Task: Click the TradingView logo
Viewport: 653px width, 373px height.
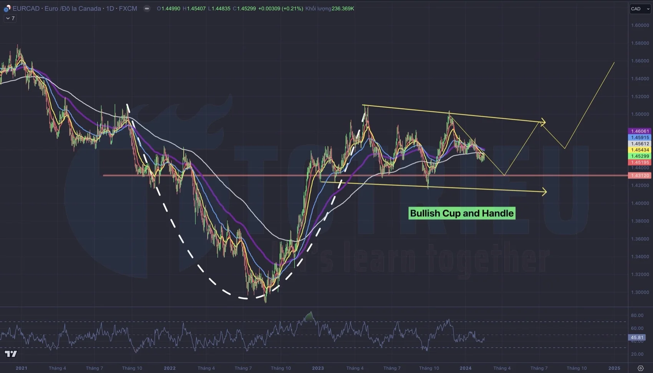Action: pyautogui.click(x=11, y=353)
